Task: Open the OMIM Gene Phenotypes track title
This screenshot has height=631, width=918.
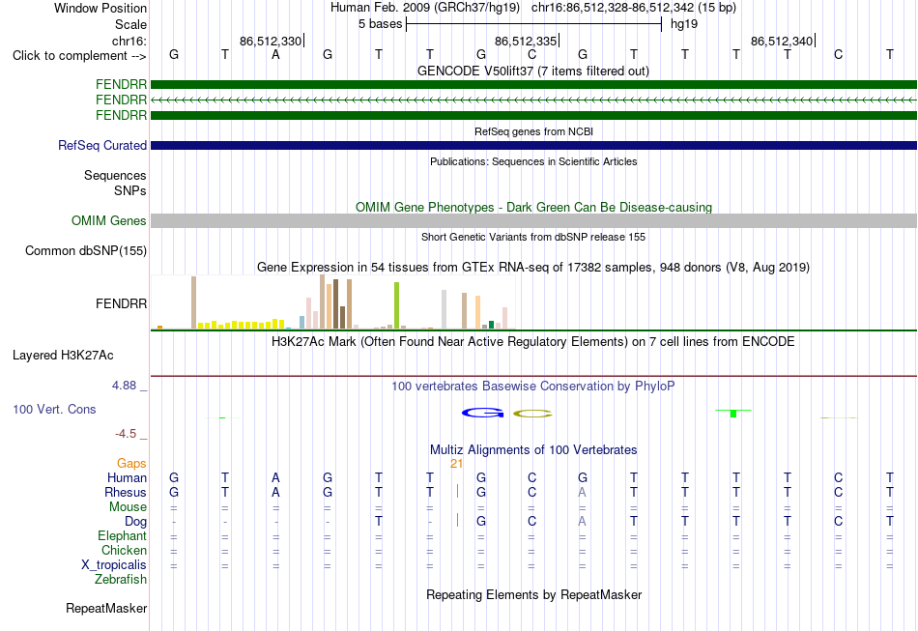Action: (533, 207)
